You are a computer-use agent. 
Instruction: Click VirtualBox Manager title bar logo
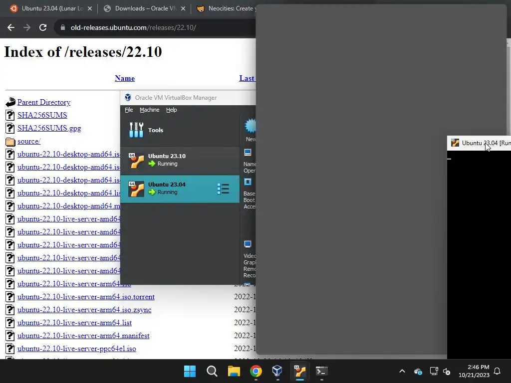[x=128, y=97]
